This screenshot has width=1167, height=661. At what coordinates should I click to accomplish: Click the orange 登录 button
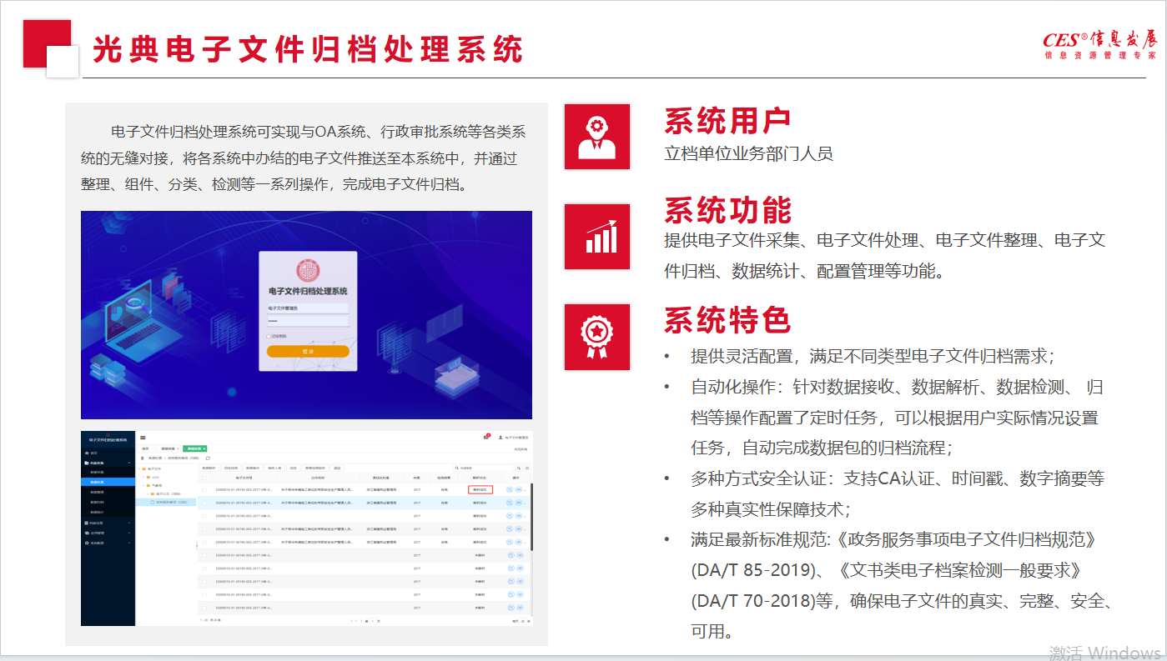(308, 351)
